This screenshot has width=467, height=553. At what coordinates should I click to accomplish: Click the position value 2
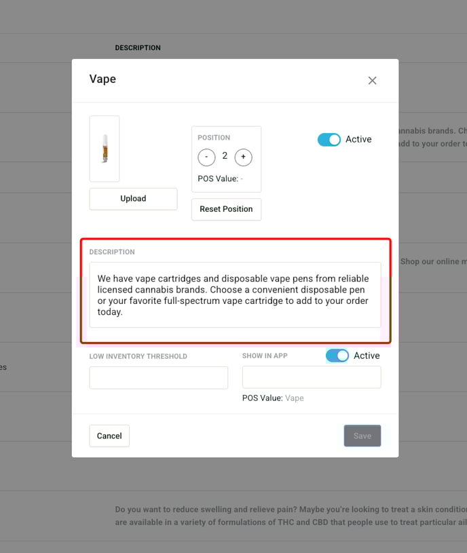click(x=225, y=156)
